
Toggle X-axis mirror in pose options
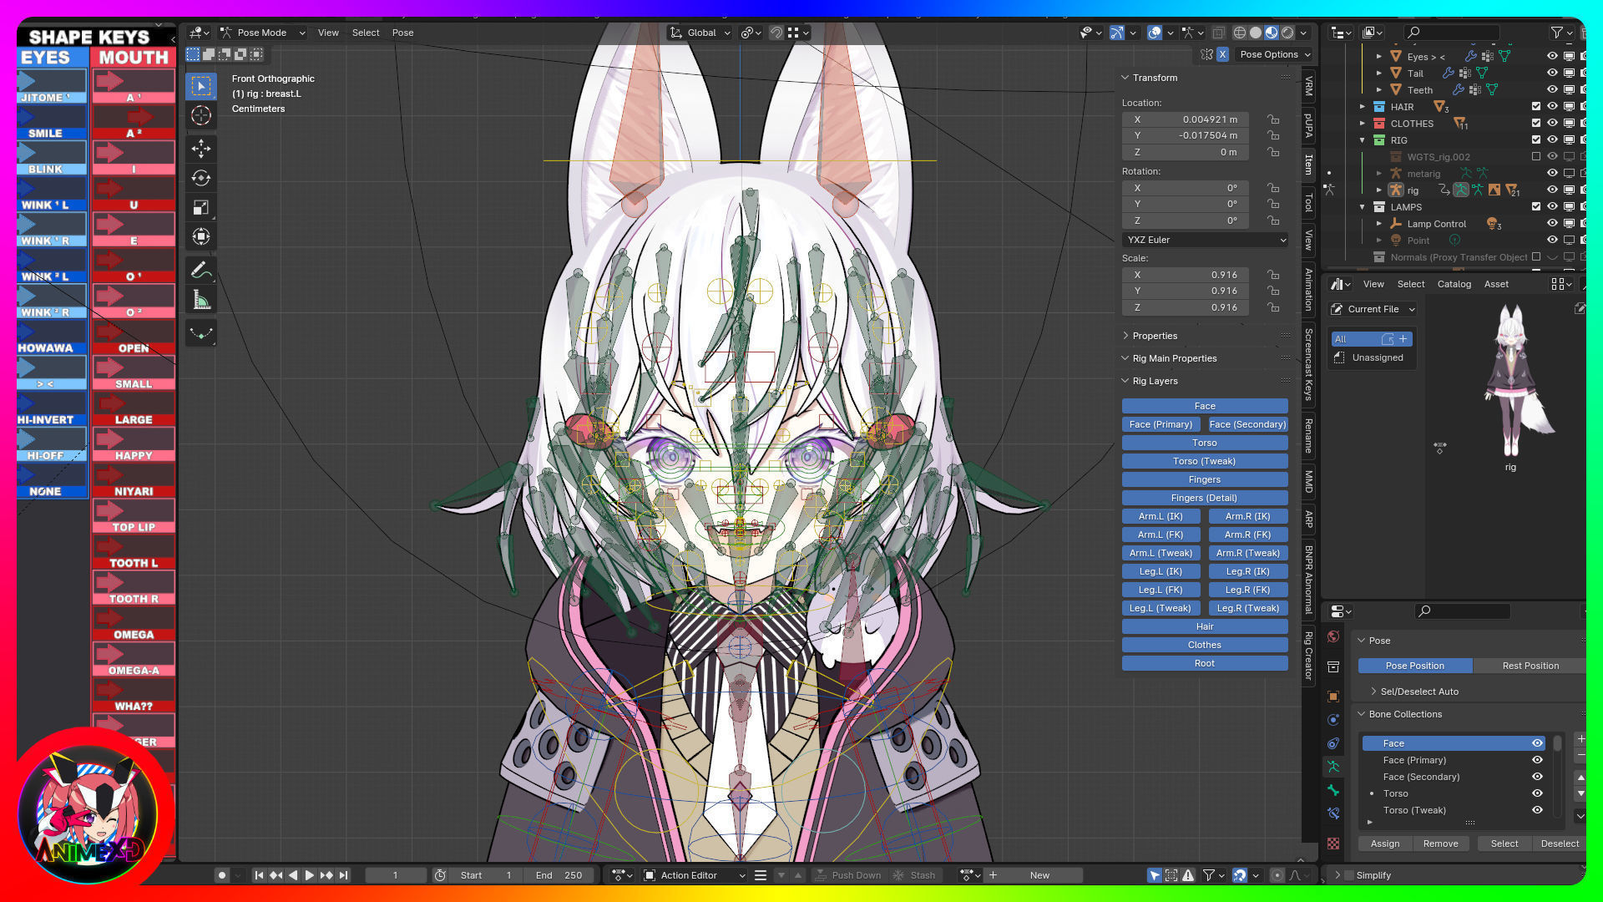tap(1222, 54)
